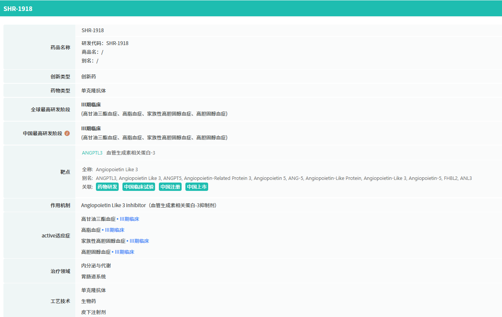This screenshot has height=317, width=502.
Task: Click the 全称: Angiopoietin Like 3 text
Action: point(110,169)
